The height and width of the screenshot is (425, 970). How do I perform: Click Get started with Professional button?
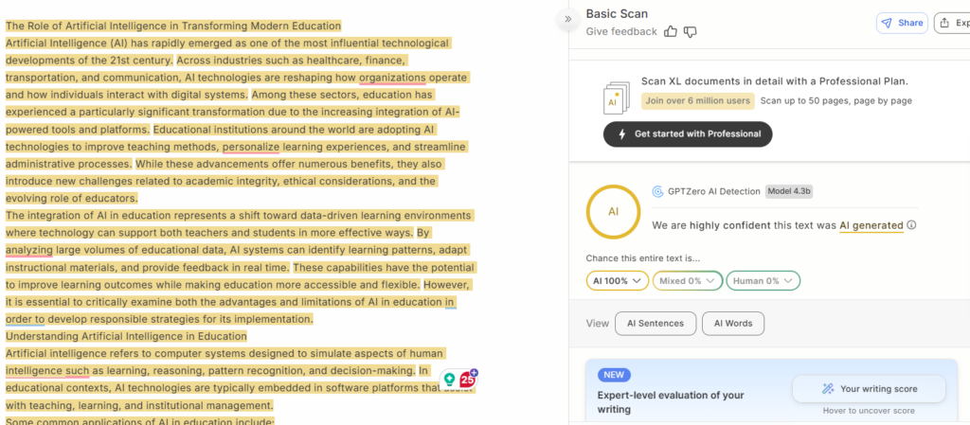point(688,134)
